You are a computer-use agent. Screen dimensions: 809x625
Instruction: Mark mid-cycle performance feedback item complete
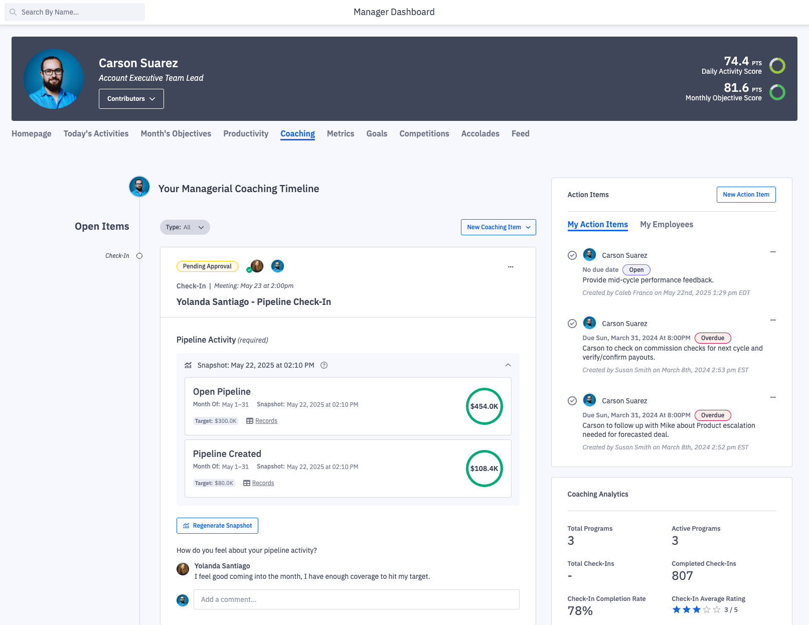[x=572, y=255]
